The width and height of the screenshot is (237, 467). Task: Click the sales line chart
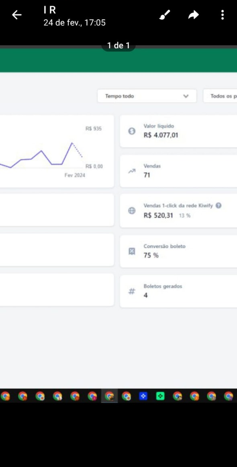tap(41, 156)
